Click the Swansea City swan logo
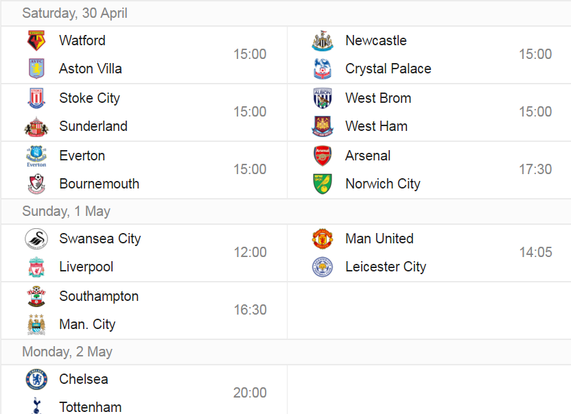This screenshot has height=414, width=571. 36,239
